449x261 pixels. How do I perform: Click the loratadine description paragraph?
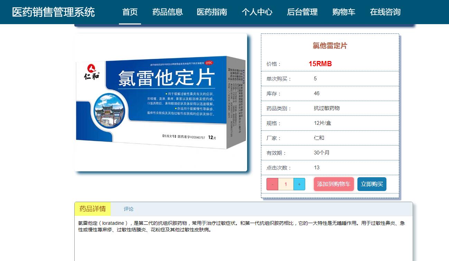click(241, 227)
